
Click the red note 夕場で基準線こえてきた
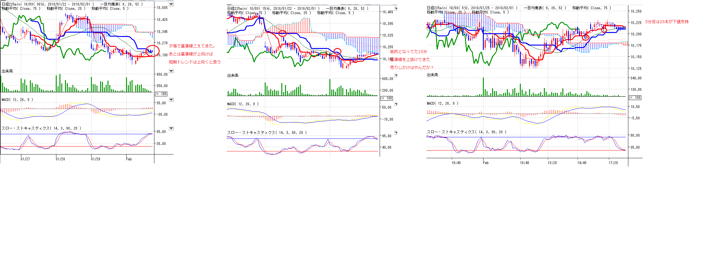(x=192, y=46)
